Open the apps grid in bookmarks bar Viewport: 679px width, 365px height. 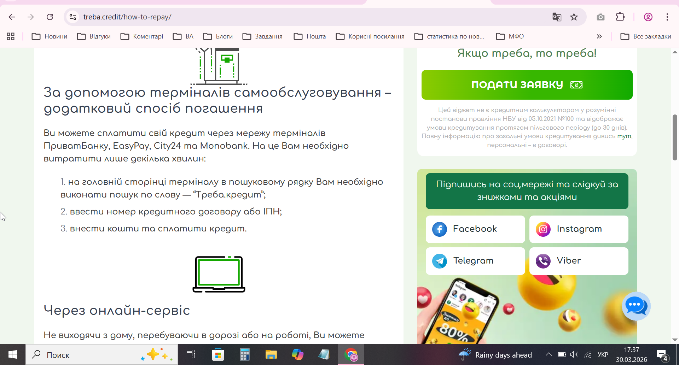coord(11,36)
